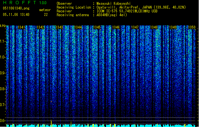Click the Receiving antenna label
The image size is (199, 127).
73,15
